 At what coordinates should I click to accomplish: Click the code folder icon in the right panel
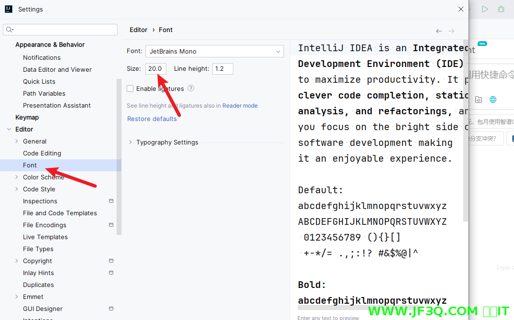click(x=478, y=99)
